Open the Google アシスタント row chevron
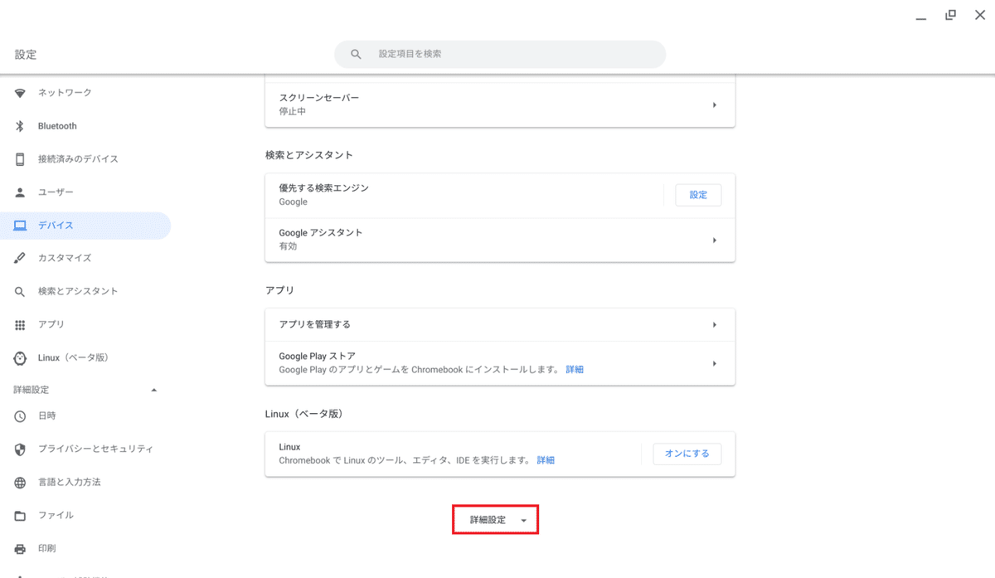 (x=714, y=240)
